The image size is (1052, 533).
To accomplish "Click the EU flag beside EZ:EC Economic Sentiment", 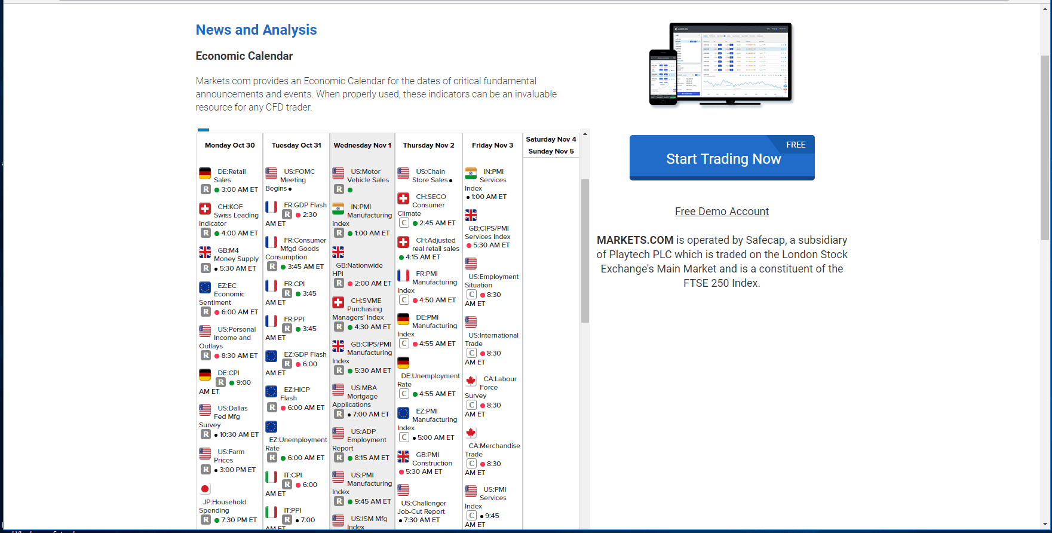I will 205,287.
